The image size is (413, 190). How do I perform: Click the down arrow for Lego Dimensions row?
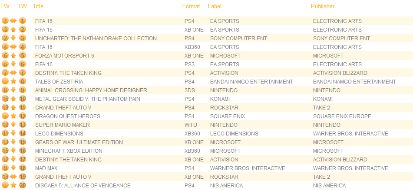[x=13, y=134]
